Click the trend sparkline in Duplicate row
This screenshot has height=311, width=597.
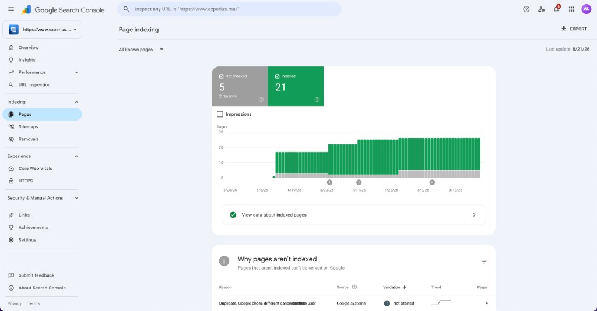441,303
